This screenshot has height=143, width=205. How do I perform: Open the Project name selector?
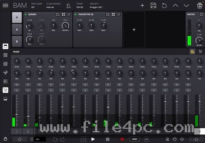click(x=96, y=5)
